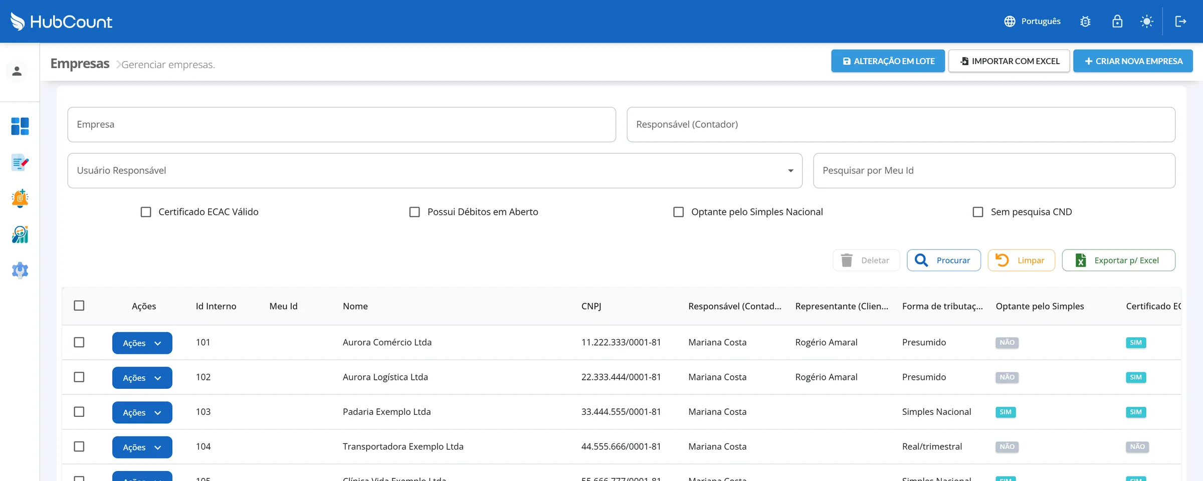Enable Sem pesquisa CND checkbox
1203x481 pixels.
click(x=978, y=212)
